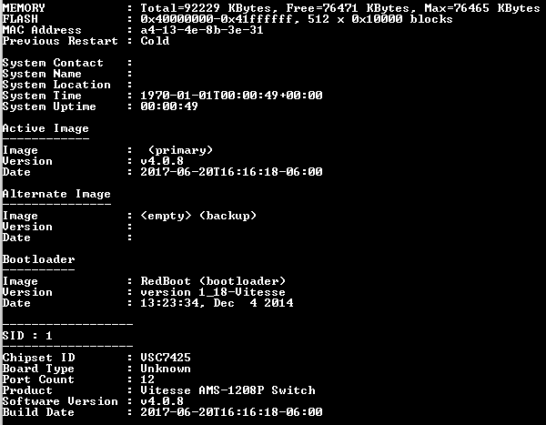Screen dimensions: 546x425
Task: Click the Vitesse AMS-1208P Switch product text
Action: point(227,390)
